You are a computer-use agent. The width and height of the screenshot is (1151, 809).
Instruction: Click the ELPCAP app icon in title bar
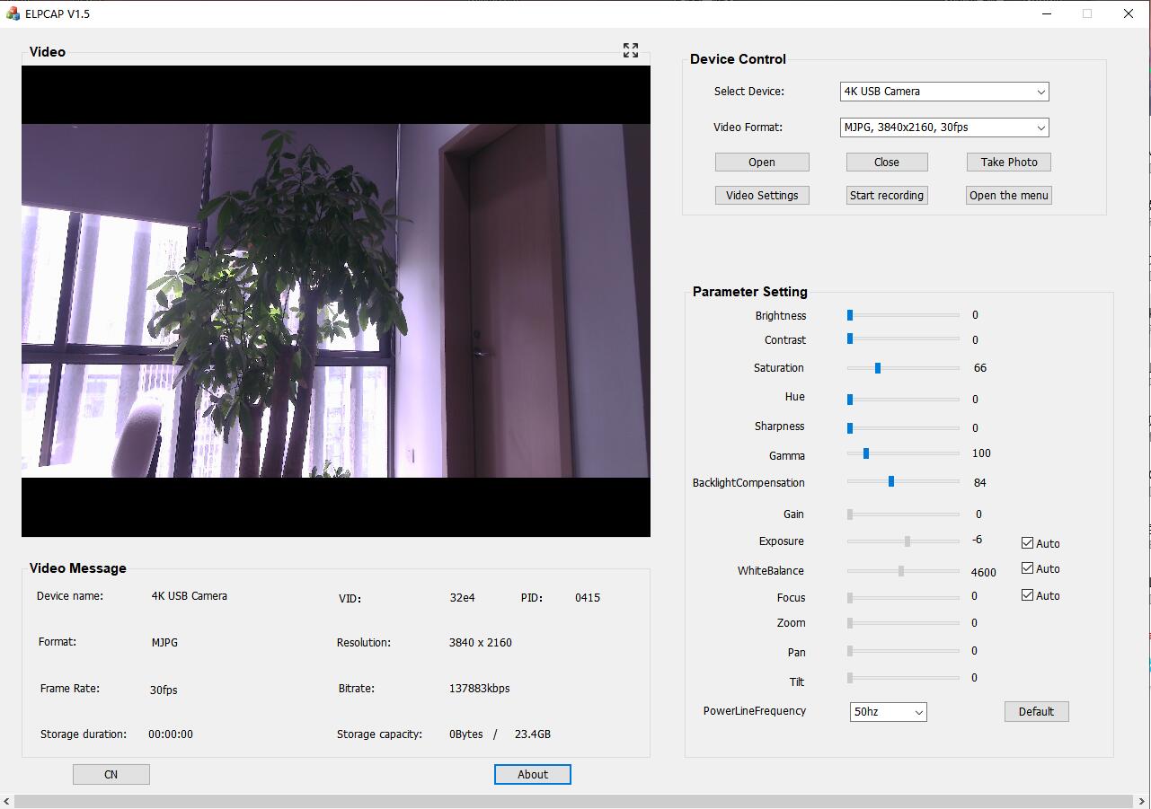pyautogui.click(x=13, y=13)
